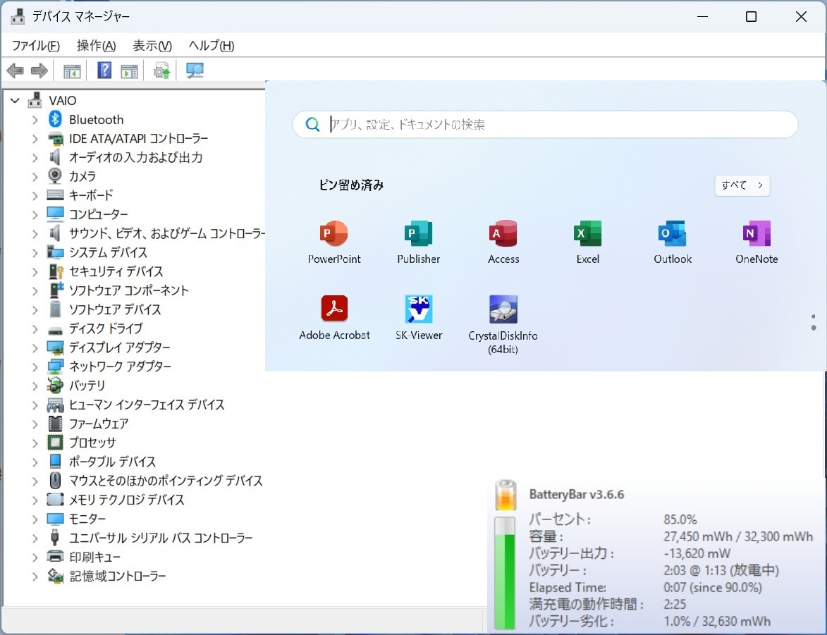Select システム デバイス tree item
Viewport: 827px width, 635px height.
[x=108, y=252]
